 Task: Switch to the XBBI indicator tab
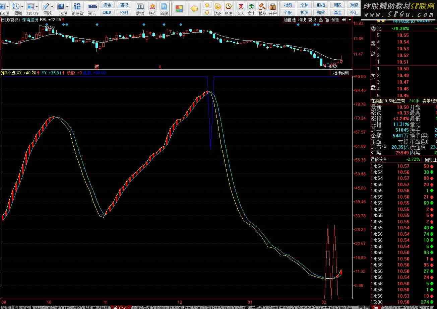click(229, 307)
